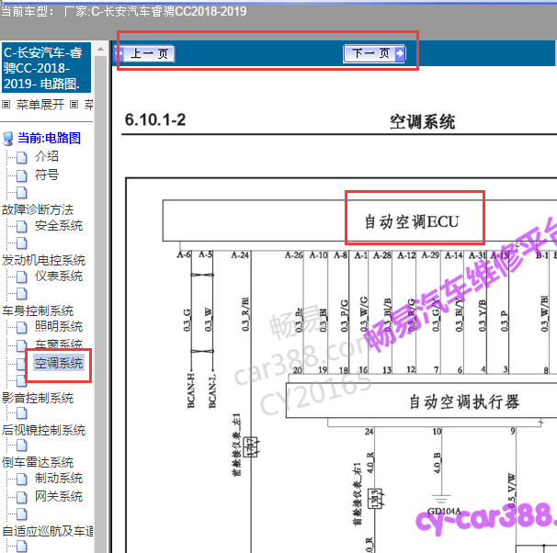Select 发动机电控系统 in the tree
Viewport: 557px width, 553px height.
(43, 260)
